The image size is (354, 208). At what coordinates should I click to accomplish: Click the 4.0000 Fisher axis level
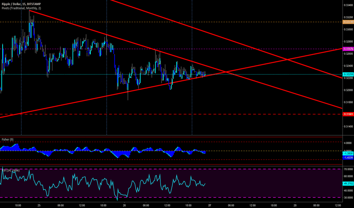[x=348, y=143]
